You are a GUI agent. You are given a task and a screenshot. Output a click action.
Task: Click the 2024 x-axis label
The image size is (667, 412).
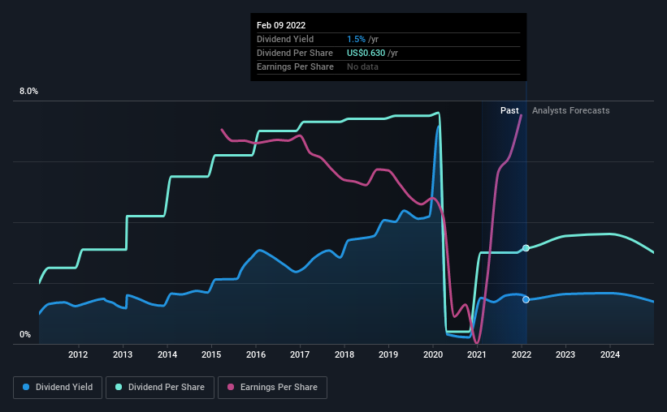pos(610,354)
